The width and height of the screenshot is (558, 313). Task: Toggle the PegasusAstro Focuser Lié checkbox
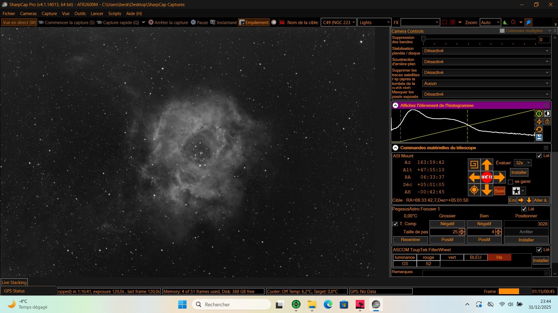(x=524, y=209)
